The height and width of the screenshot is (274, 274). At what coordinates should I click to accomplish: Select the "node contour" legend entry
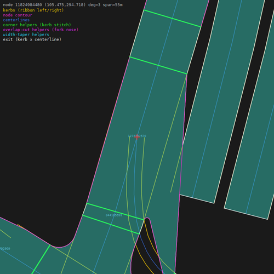click(x=18, y=15)
